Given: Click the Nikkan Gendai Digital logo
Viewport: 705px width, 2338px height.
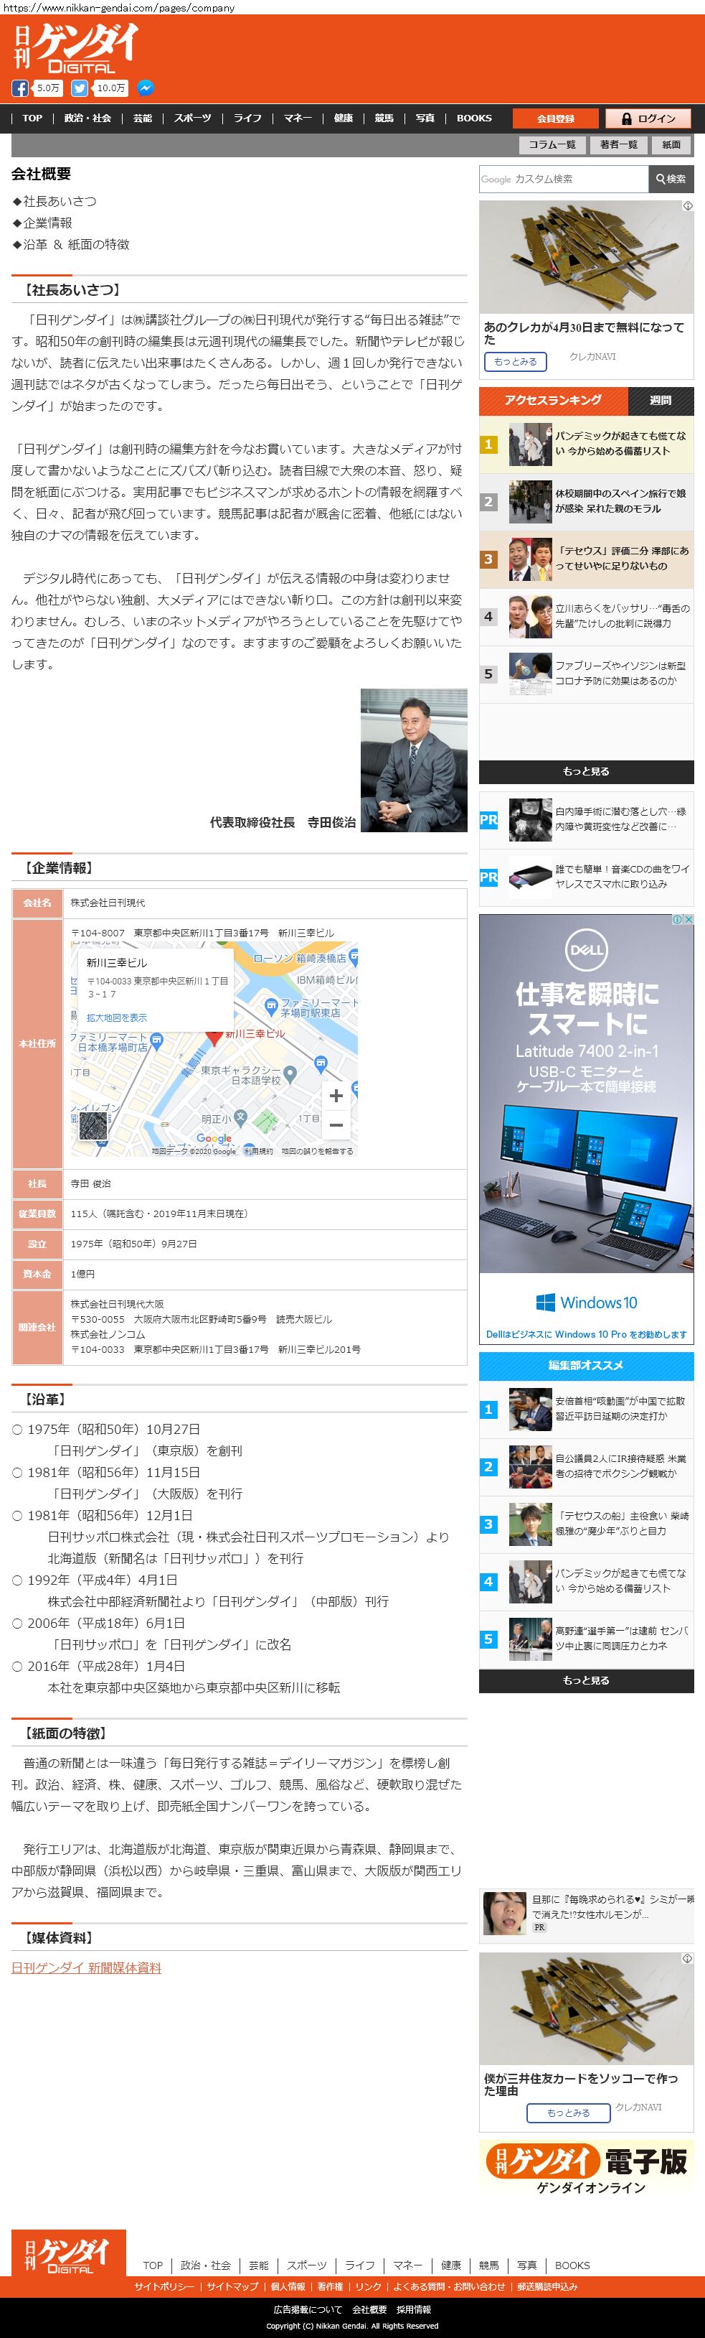Looking at the screenshot, I should (76, 49).
